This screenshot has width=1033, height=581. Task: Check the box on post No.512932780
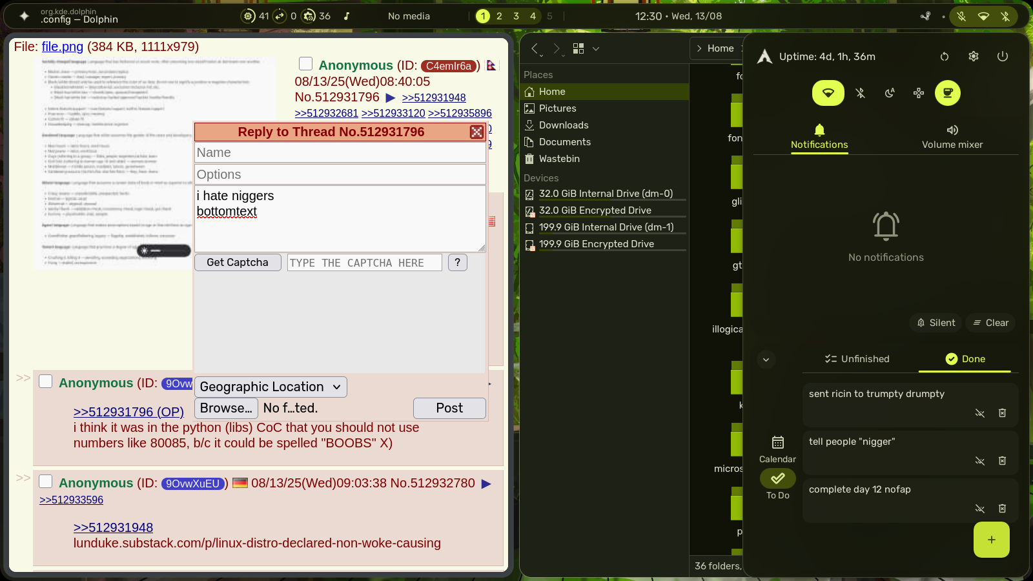(45, 482)
